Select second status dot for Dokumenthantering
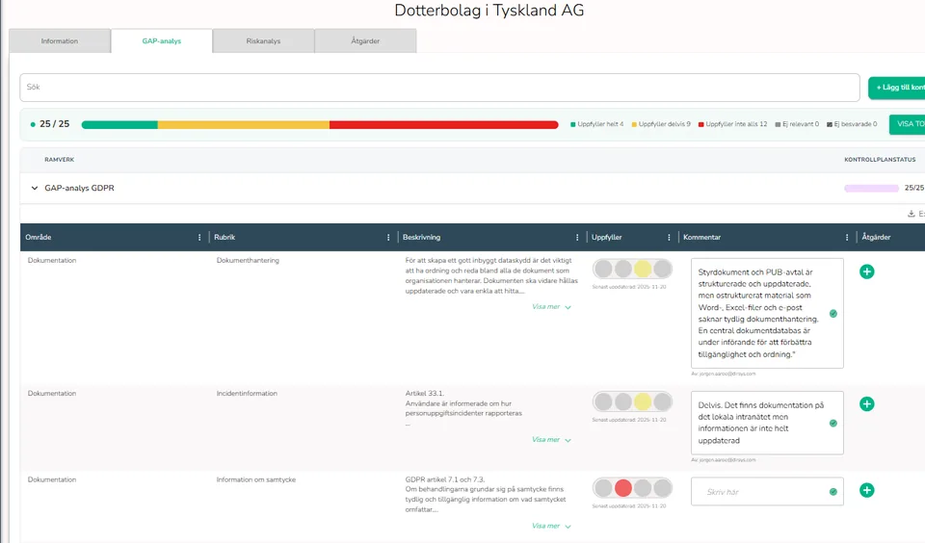Image resolution: width=925 pixels, height=543 pixels. pos(623,269)
